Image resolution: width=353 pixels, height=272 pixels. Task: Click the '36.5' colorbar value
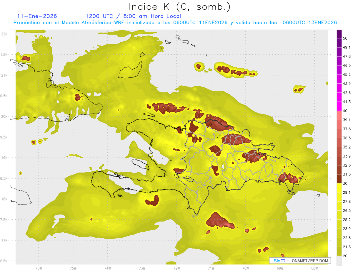click(x=347, y=138)
